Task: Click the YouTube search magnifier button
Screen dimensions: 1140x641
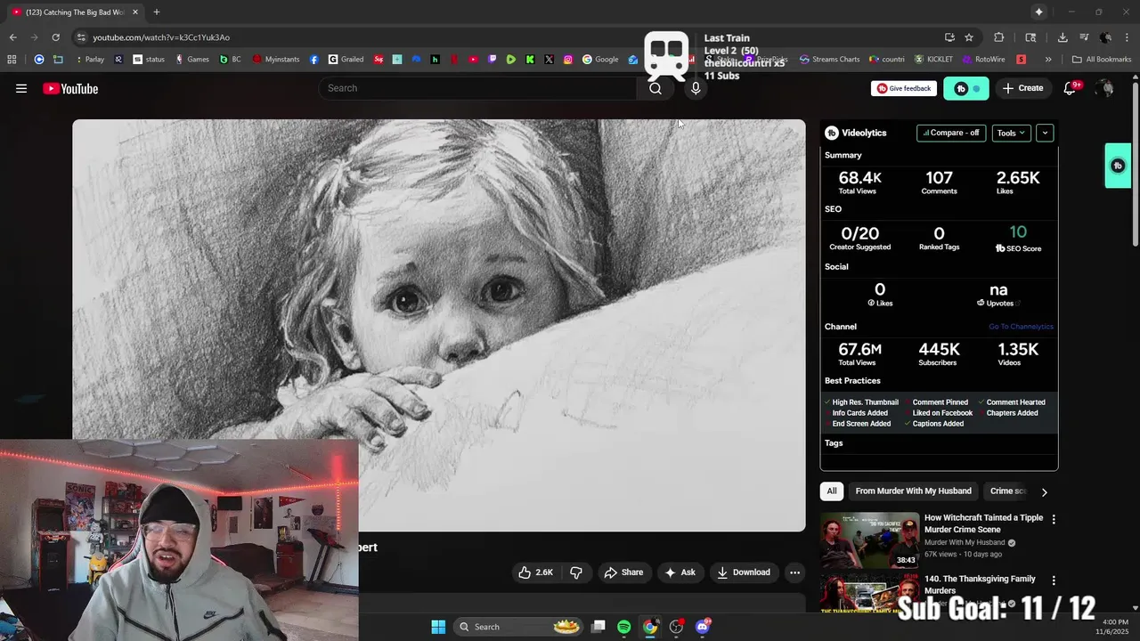Action: coord(655,88)
